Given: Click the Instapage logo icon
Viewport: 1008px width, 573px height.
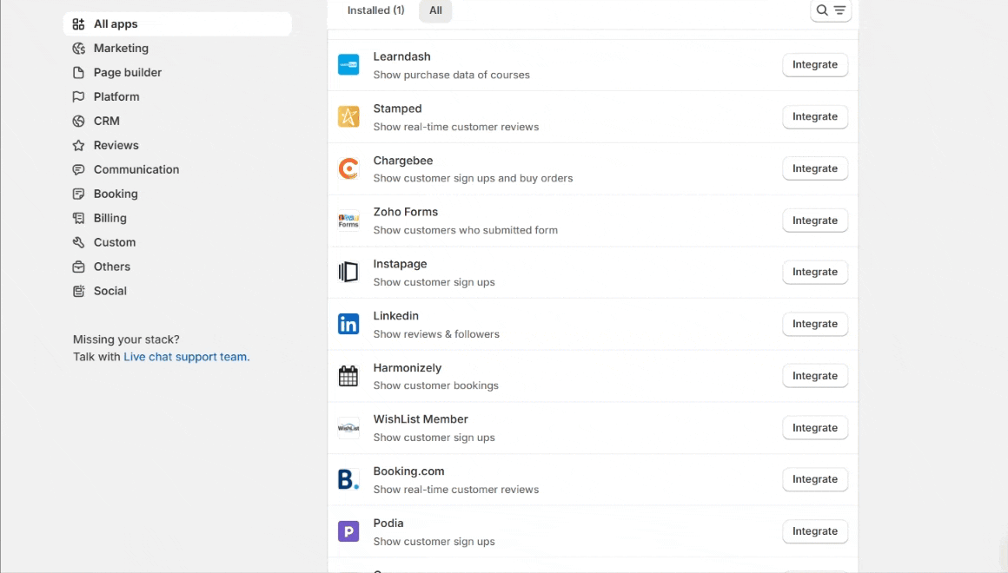Looking at the screenshot, I should coord(348,273).
